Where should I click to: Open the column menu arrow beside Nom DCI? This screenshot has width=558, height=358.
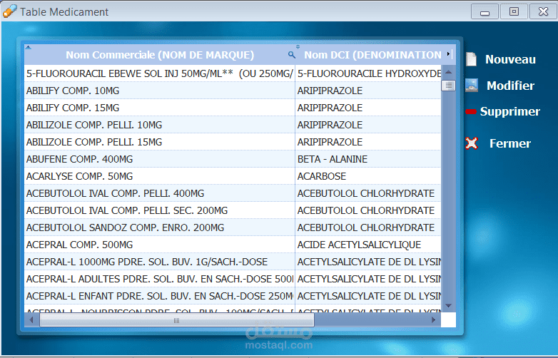tap(448, 54)
